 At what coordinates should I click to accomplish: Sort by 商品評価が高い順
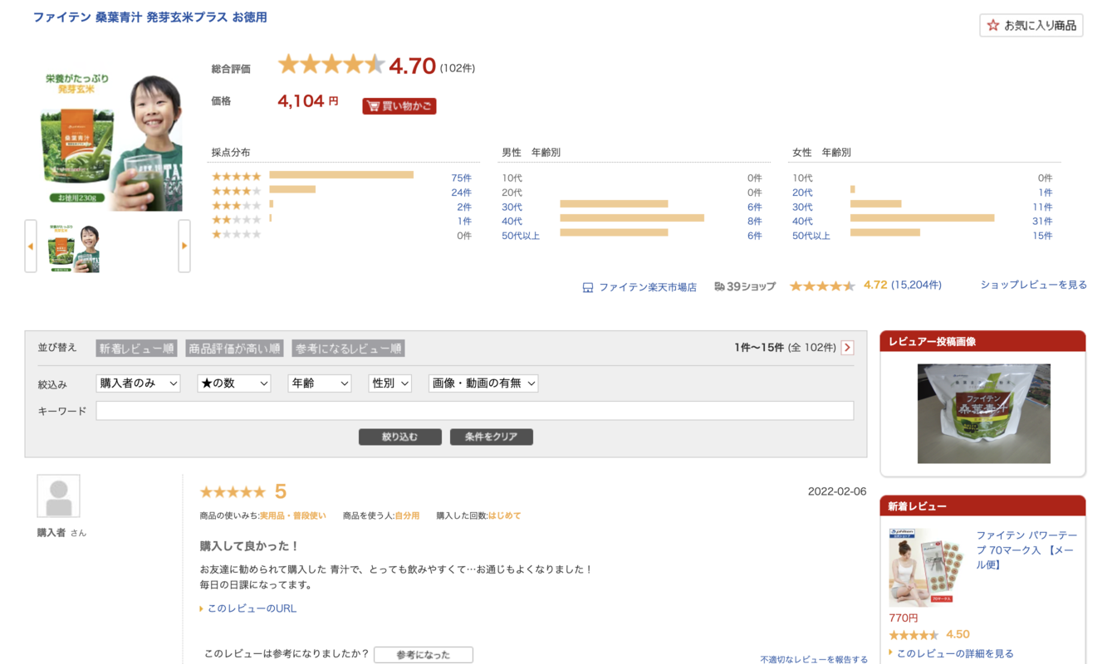[234, 349]
